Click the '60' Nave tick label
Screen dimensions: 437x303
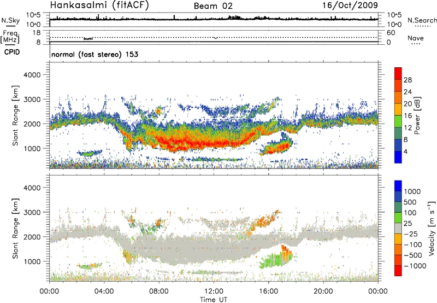pyautogui.click(x=391, y=33)
